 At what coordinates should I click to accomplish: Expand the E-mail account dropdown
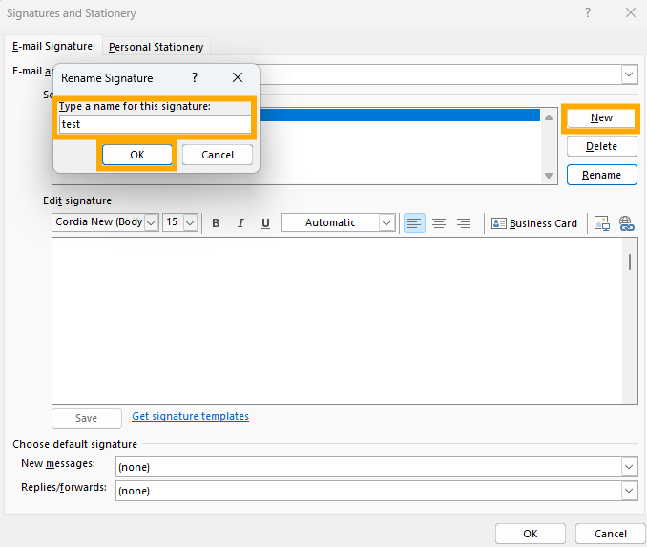coord(629,74)
